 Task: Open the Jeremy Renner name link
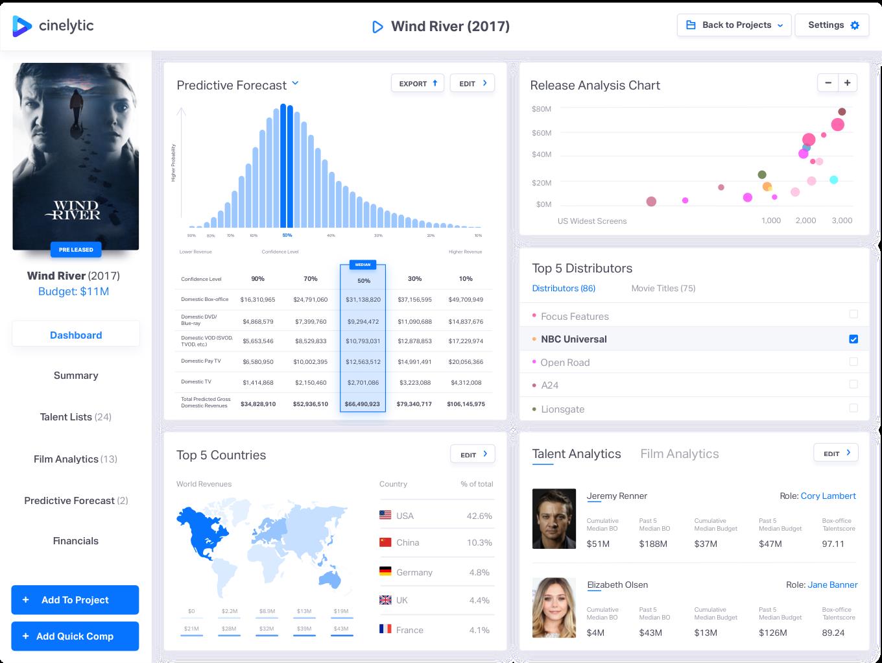tap(617, 496)
